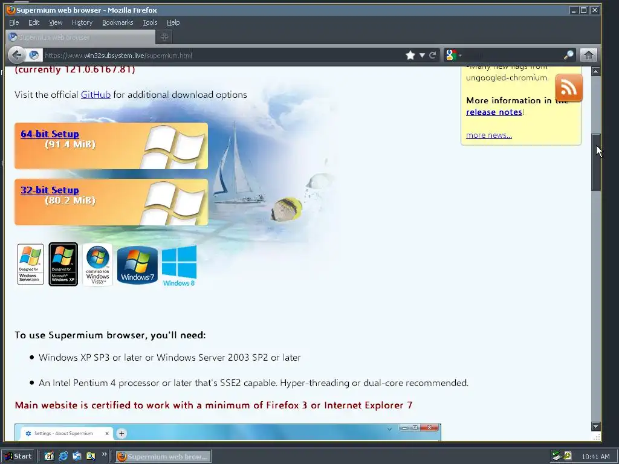The image size is (619, 464).
Task: Open the Edit menu
Action: coord(34,22)
